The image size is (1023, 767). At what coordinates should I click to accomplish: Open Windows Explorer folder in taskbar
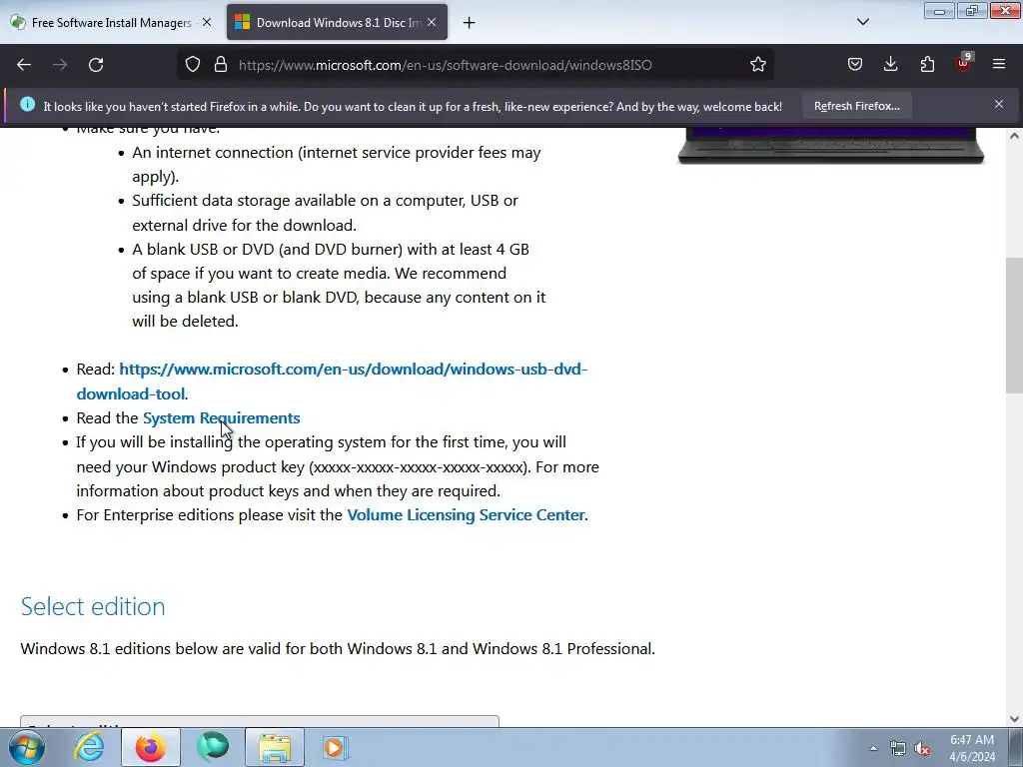coord(275,747)
